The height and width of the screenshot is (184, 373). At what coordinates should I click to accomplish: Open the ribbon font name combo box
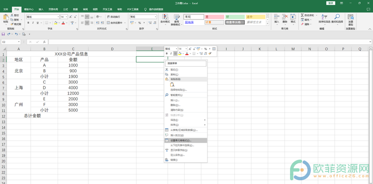pyautogui.click(x=43, y=17)
